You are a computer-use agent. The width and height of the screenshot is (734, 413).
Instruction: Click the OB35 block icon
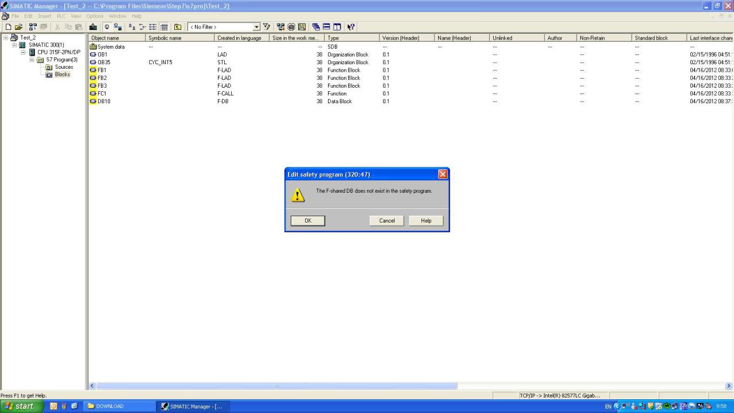click(93, 62)
